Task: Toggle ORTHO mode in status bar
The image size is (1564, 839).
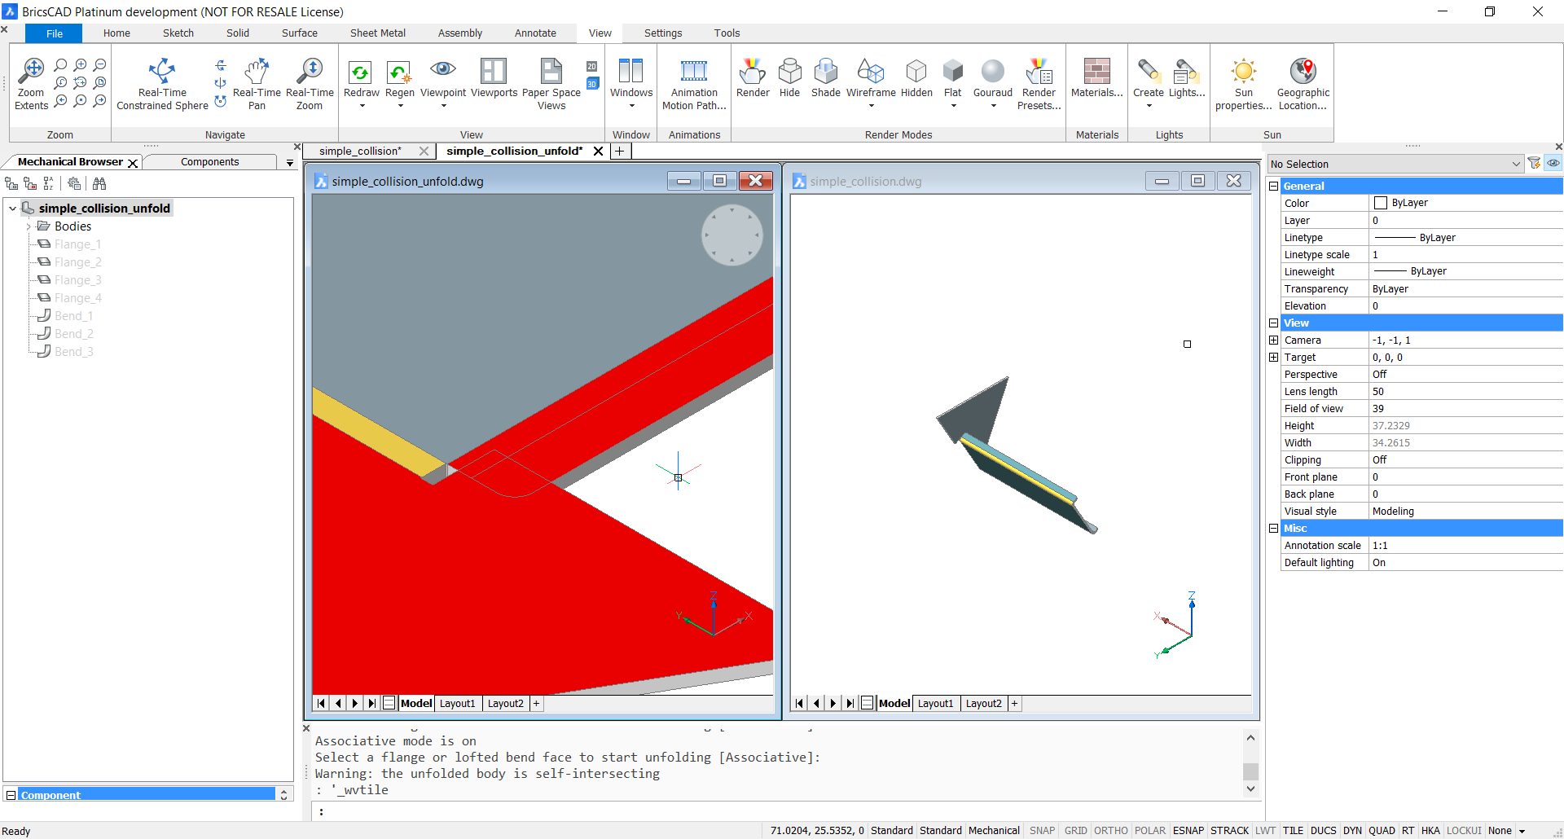Action: tap(1110, 831)
